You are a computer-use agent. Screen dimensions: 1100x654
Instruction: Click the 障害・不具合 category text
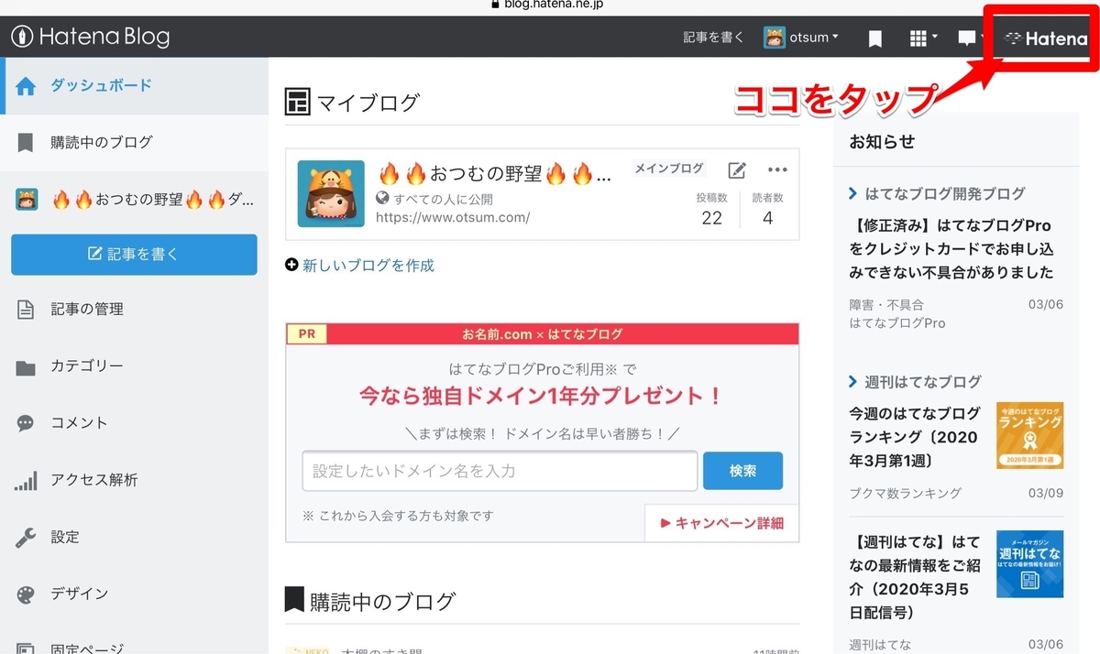[x=886, y=305]
